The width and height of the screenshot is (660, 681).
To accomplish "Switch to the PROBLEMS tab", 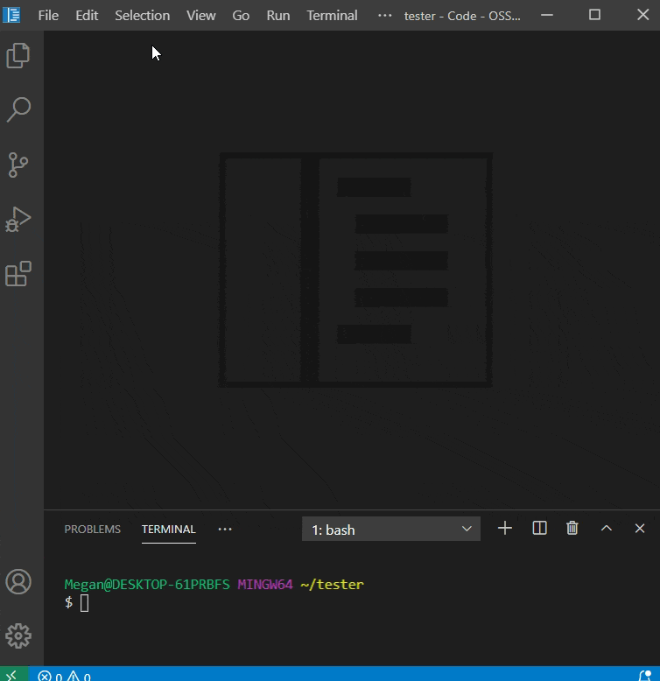I will [92, 529].
